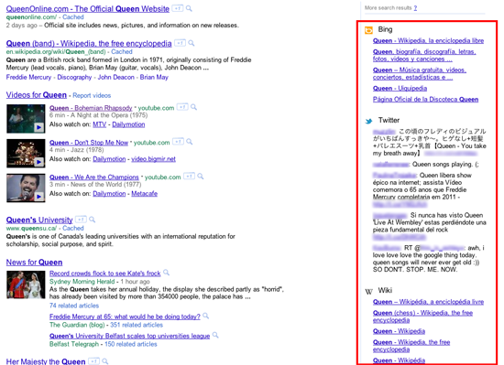
Task: Click question mark beside More search results
Action: coord(415,8)
